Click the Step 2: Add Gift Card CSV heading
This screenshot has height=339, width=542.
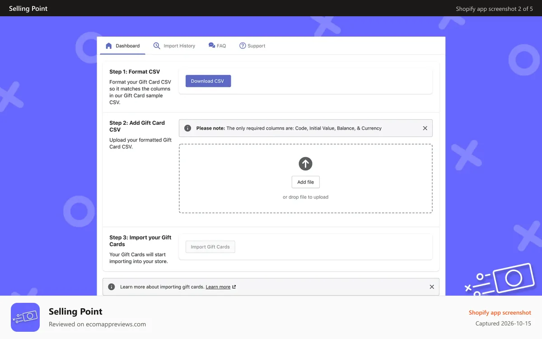pyautogui.click(x=137, y=126)
